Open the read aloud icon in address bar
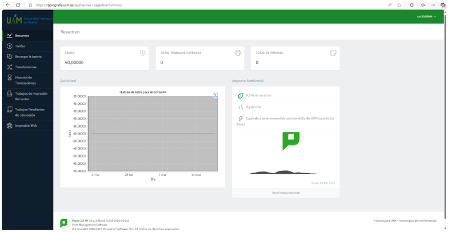 (390, 5)
